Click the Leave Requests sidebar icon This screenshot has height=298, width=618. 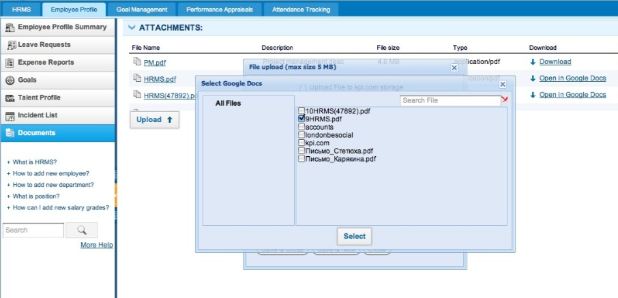point(11,45)
